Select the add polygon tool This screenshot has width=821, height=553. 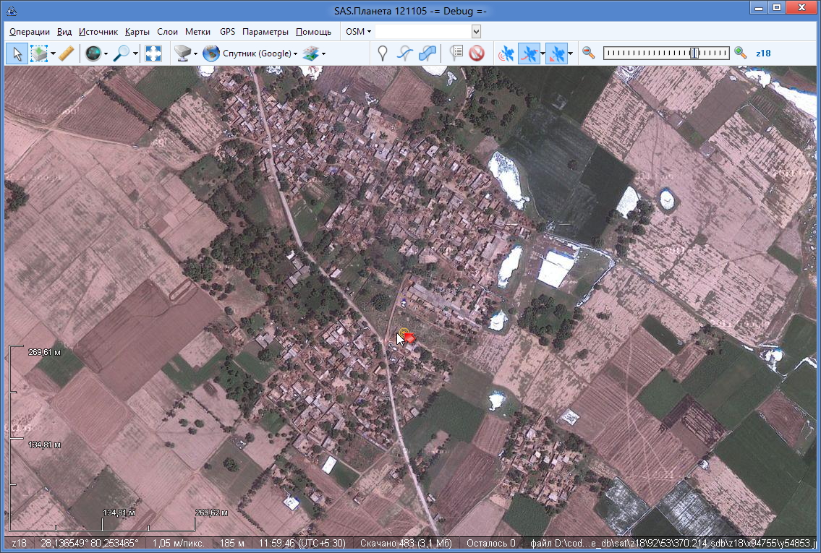point(428,53)
